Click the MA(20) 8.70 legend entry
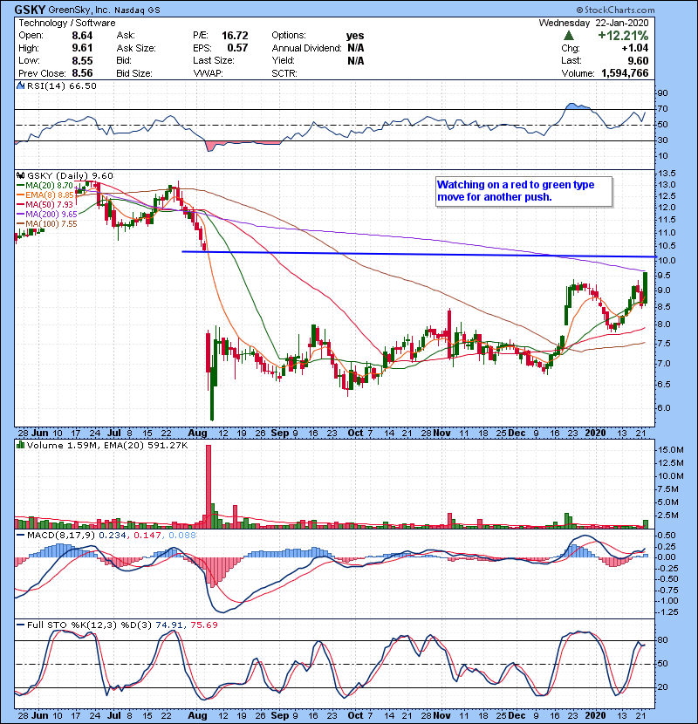The height and width of the screenshot is (724, 698). click(44, 186)
